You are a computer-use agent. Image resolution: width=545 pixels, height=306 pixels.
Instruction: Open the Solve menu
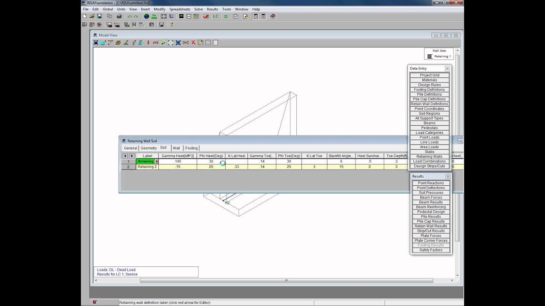[x=198, y=9]
